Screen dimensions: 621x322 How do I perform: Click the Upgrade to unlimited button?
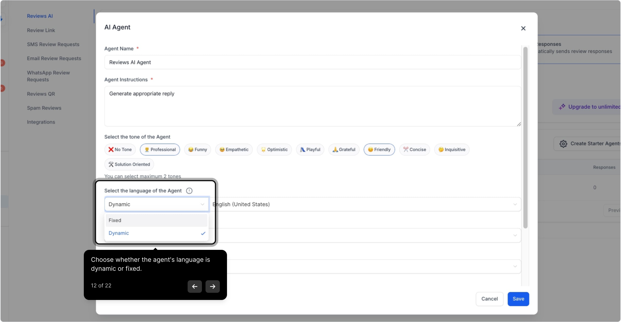pyautogui.click(x=586, y=107)
